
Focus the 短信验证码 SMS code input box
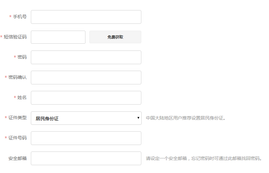(58, 37)
